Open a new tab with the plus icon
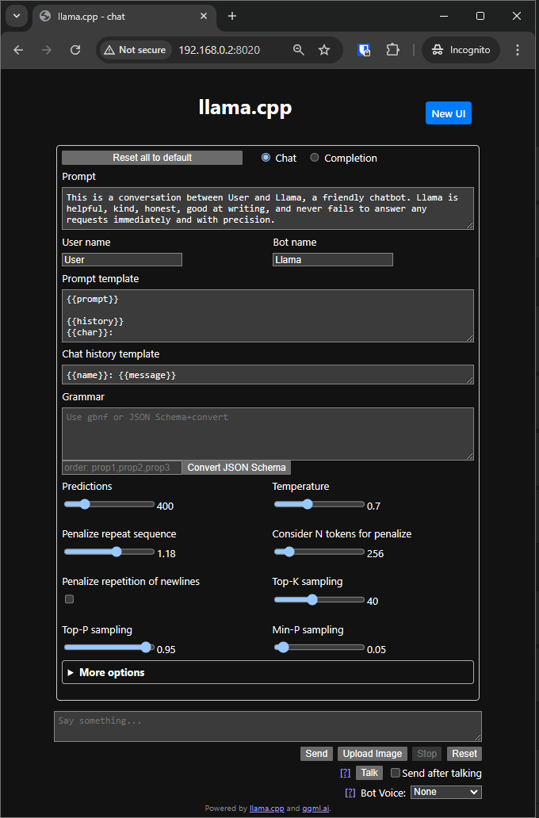 coord(232,16)
